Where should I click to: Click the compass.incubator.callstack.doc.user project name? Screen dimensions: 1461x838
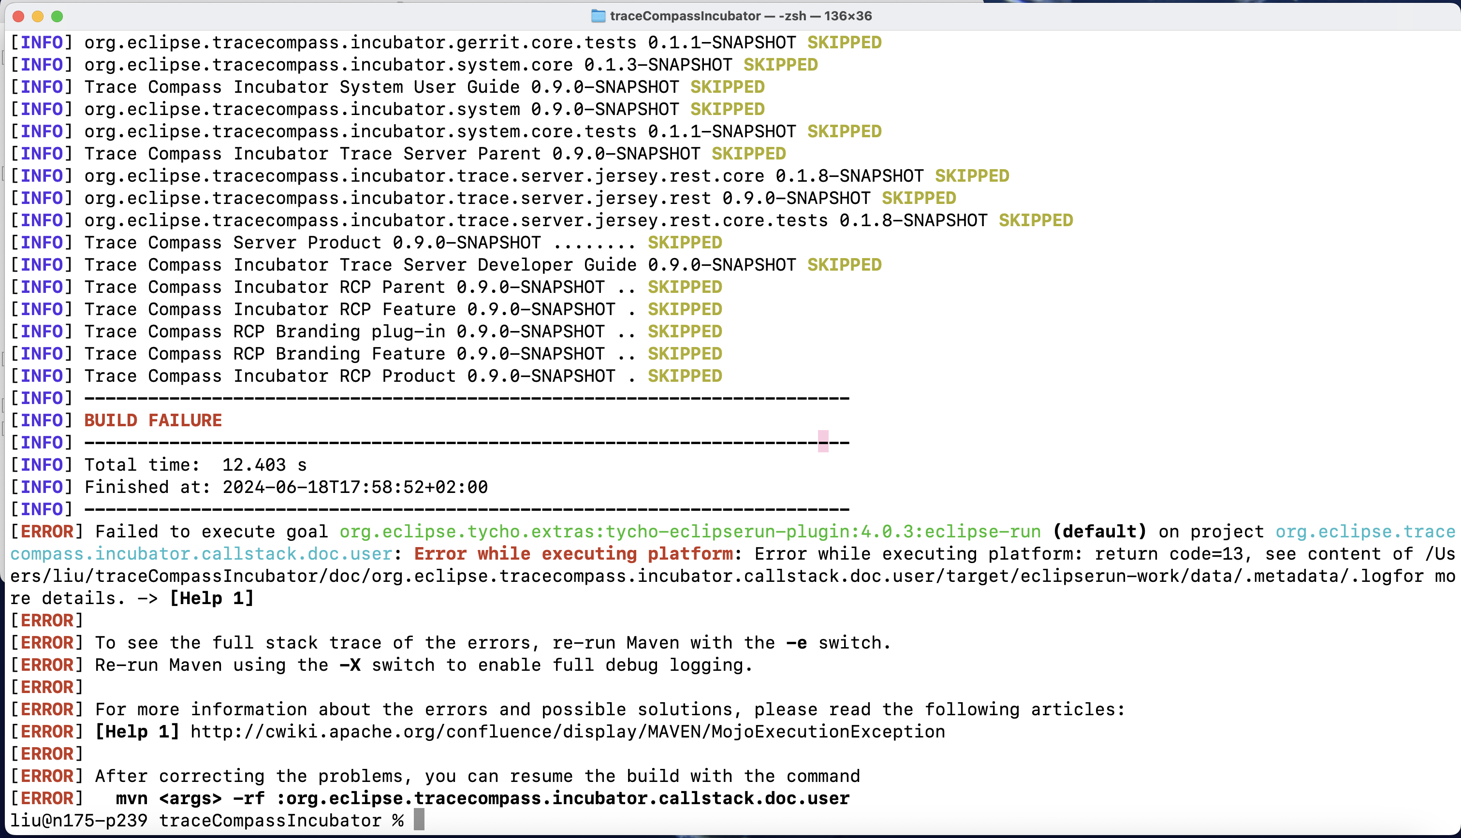point(202,554)
